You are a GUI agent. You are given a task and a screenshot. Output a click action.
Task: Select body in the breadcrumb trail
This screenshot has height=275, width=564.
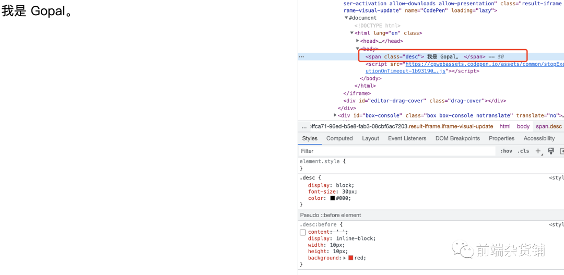click(x=523, y=126)
